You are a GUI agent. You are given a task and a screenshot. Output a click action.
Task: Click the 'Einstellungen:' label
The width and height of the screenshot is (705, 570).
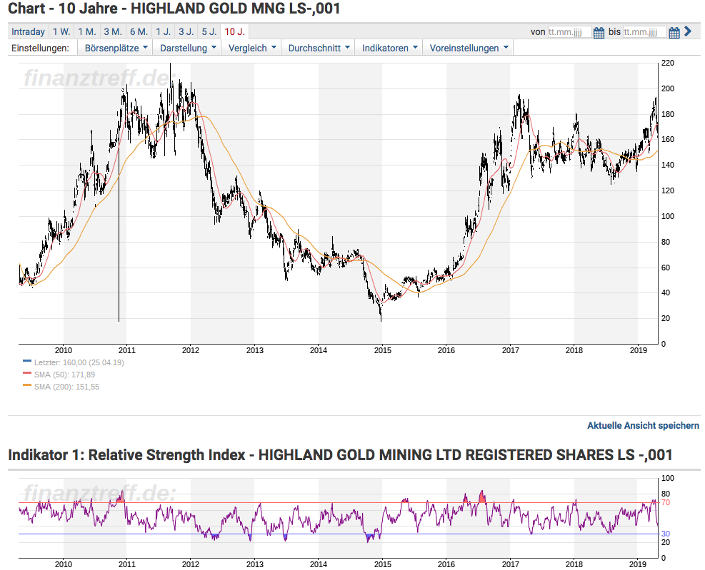(x=41, y=48)
